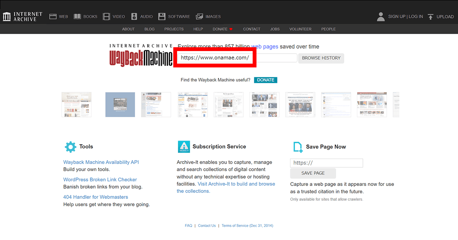Open the seventh thumbnail with men in suits
This screenshot has width=458, height=240.
coord(300,104)
